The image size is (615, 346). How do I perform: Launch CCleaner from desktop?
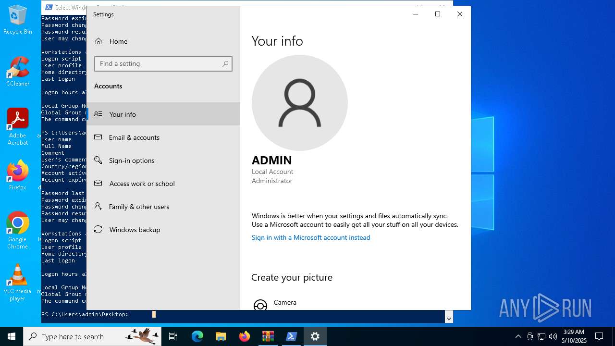point(18,72)
